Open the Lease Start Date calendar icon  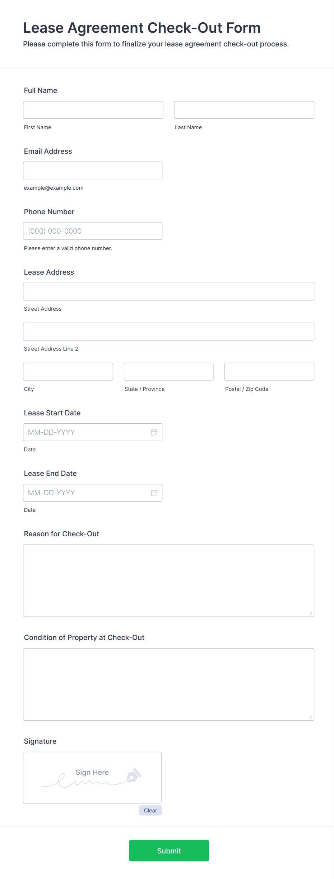pyautogui.click(x=154, y=432)
